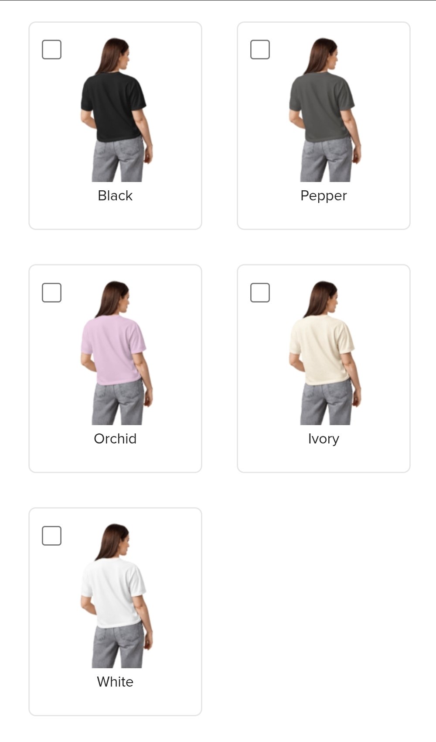Pick the Black variant card
The width and height of the screenshot is (436, 742).
coord(115,126)
